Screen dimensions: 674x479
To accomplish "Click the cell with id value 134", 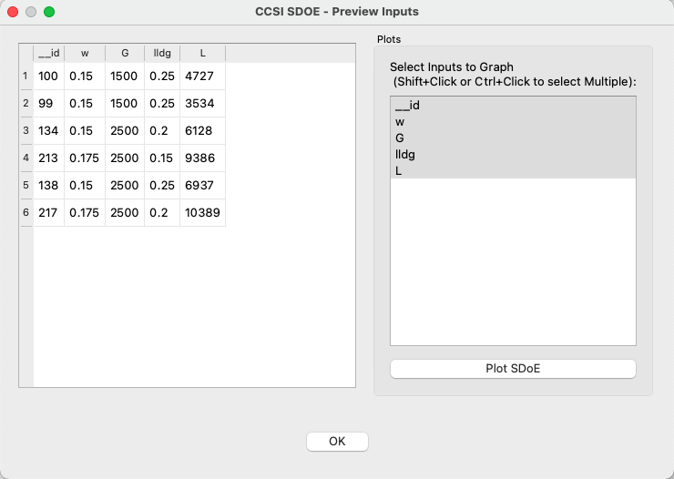I will point(48,130).
